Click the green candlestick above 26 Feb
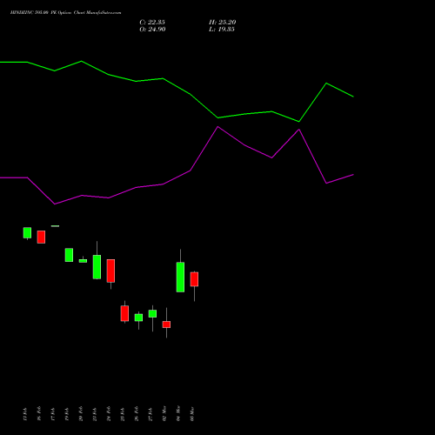Viewport: 435px width, 435px height. pos(138,318)
